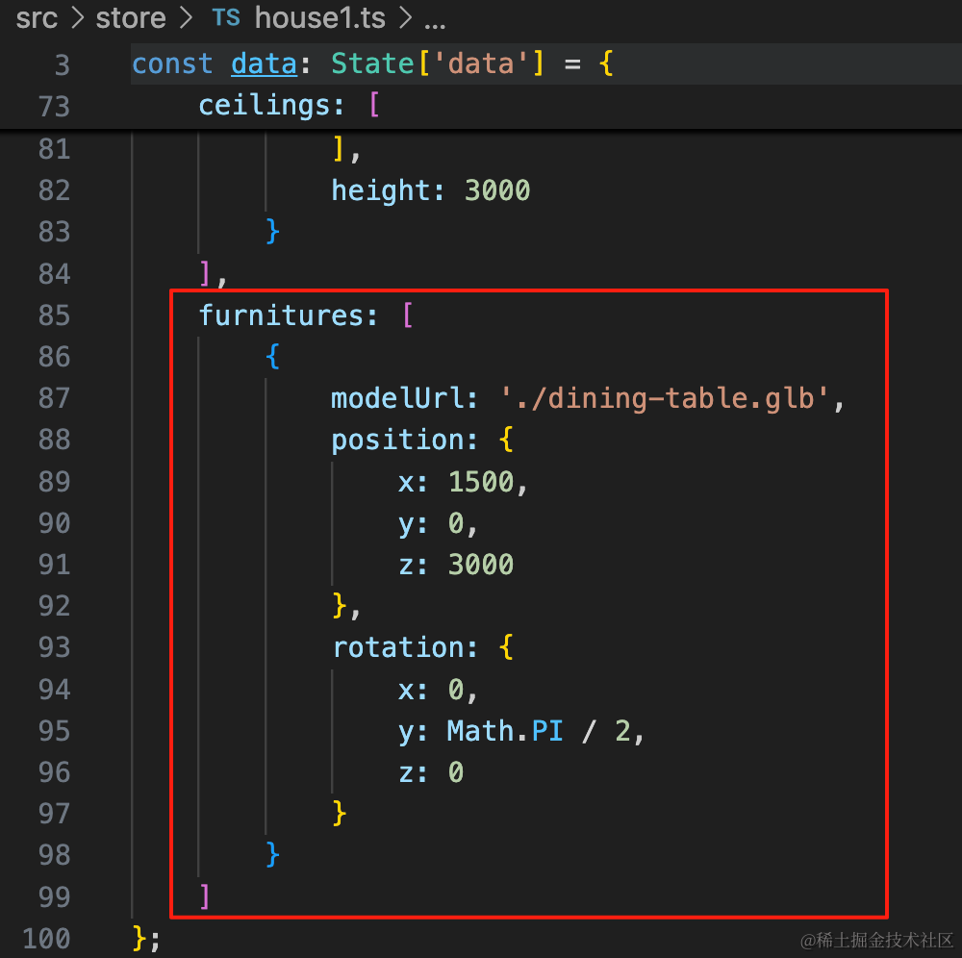Click the 'furnitures' property key

(x=281, y=315)
